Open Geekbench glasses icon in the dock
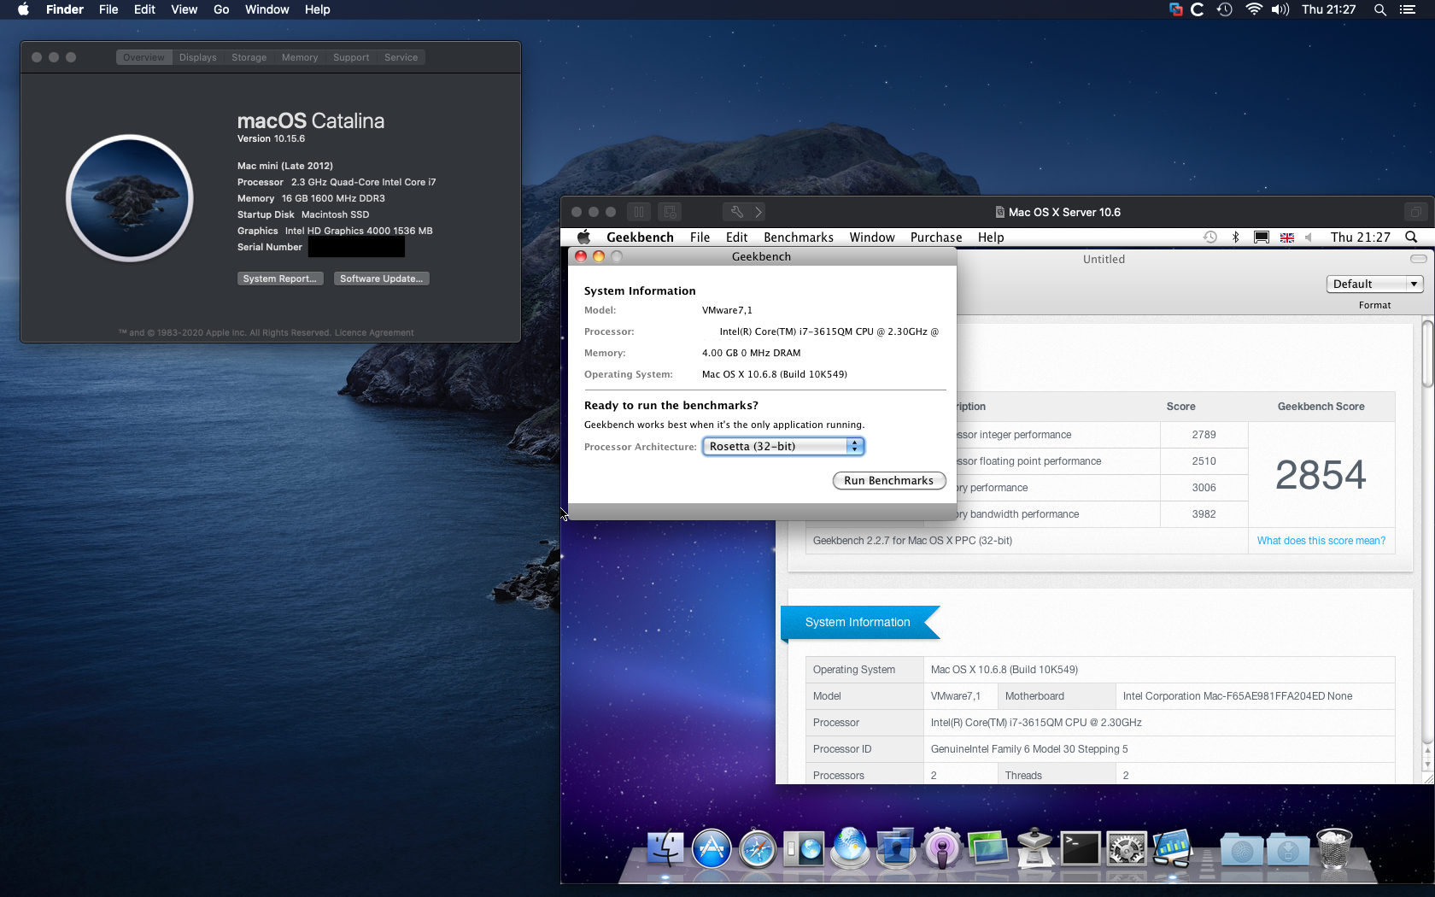This screenshot has width=1435, height=897. [x=1173, y=850]
